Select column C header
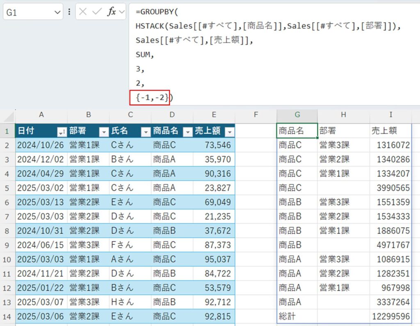Viewport: 420px width, 326px height. pyautogui.click(x=130, y=115)
